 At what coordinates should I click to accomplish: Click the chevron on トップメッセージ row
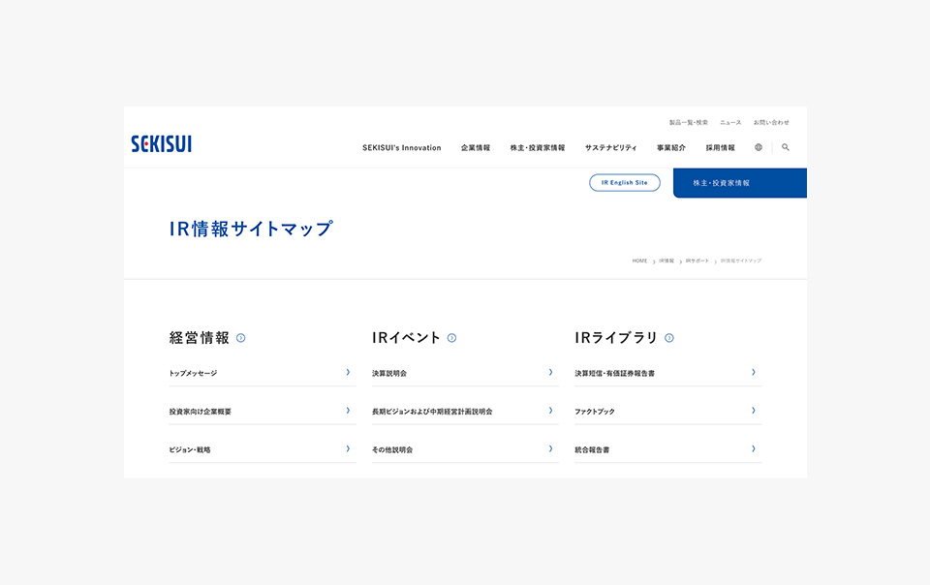pos(348,372)
